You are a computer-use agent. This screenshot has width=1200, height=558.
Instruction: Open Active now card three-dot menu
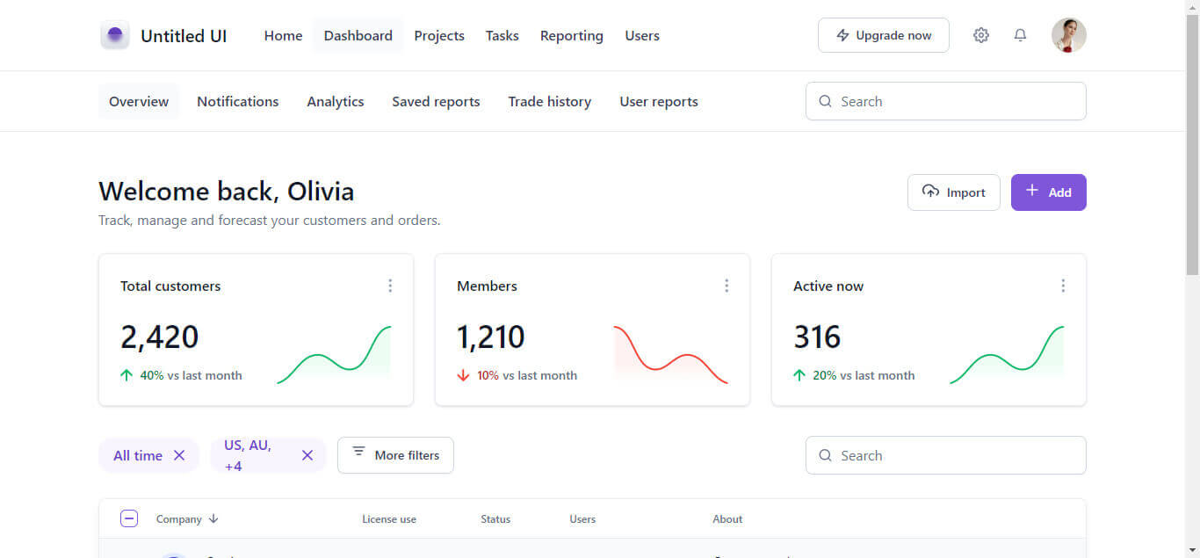1063,286
